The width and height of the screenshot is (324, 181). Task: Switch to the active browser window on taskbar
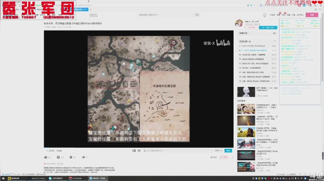pos(98,178)
